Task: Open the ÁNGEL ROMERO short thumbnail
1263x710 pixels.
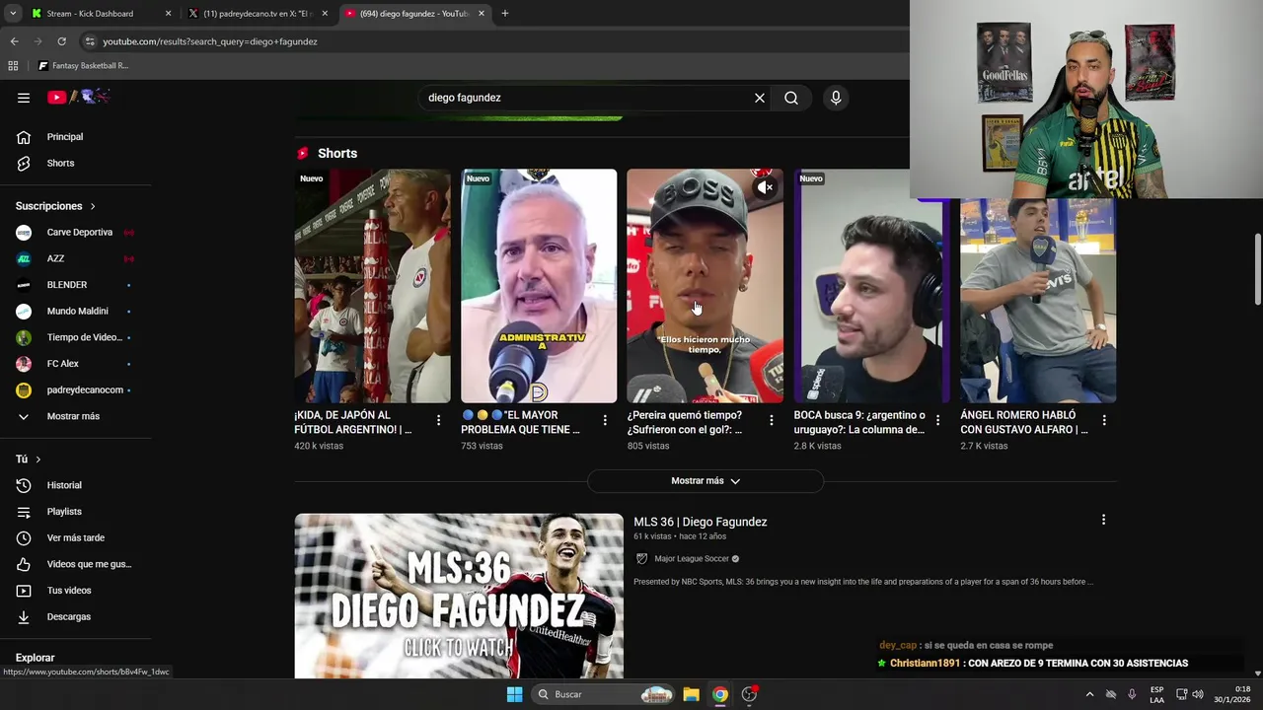Action: tap(1038, 301)
